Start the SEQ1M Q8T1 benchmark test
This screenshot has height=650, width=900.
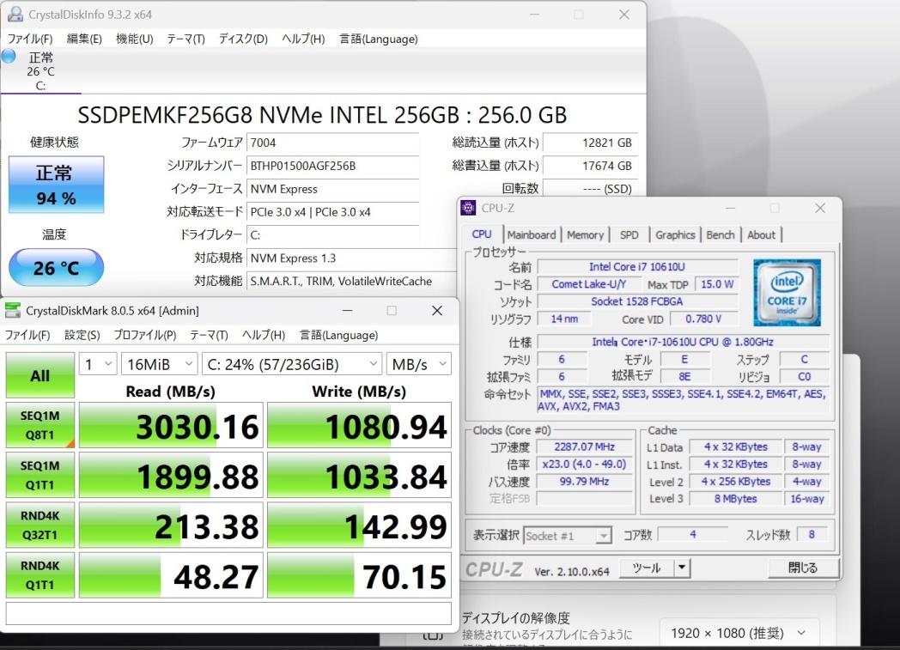[40, 425]
